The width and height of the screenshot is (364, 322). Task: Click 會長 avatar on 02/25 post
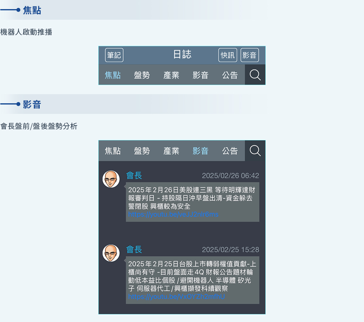pos(111,253)
